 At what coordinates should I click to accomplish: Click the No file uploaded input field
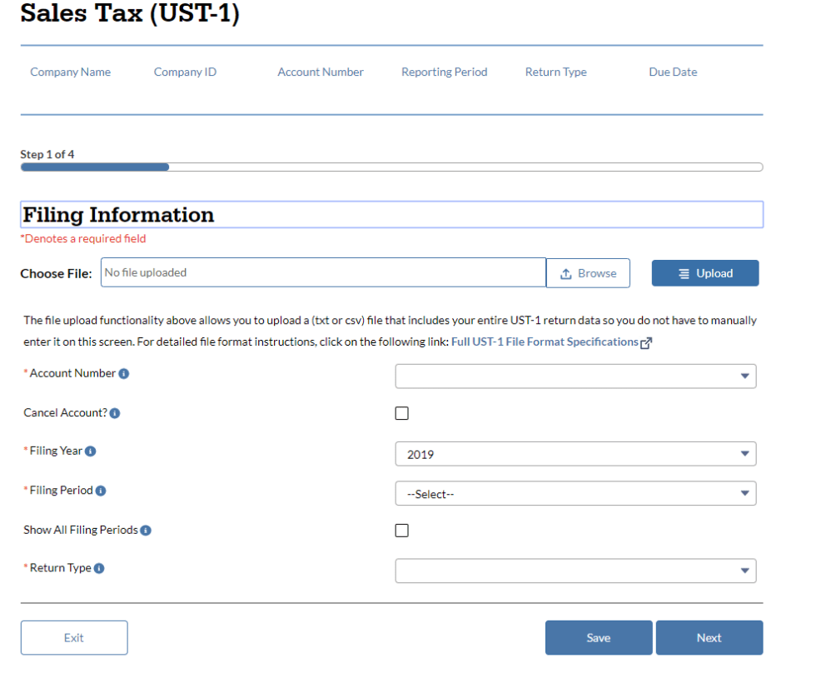coord(323,272)
